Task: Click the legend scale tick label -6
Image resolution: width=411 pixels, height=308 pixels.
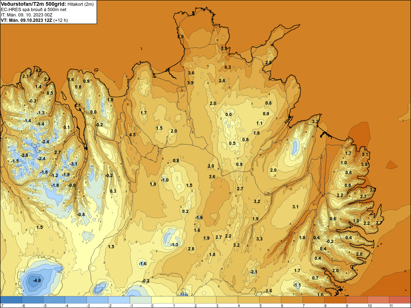Action: coord(23,306)
